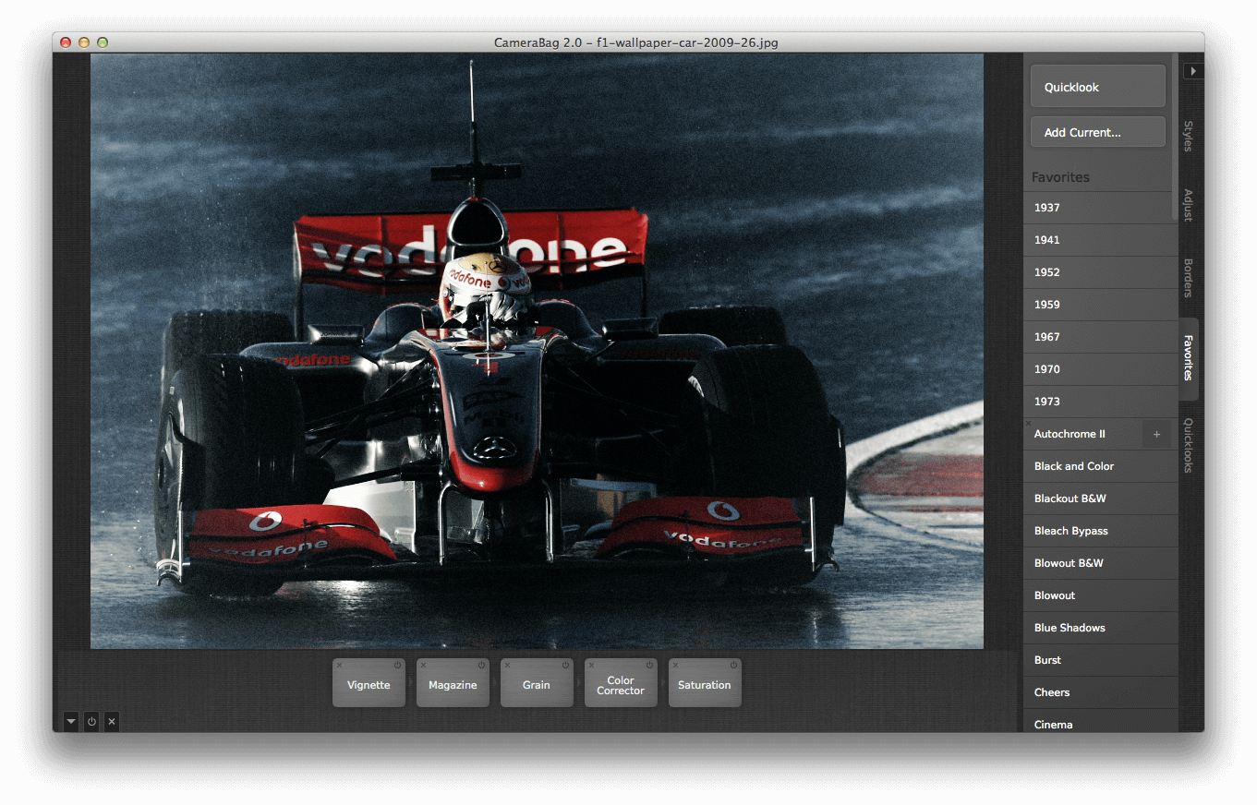Screen dimensions: 1257x805
Task: Click the F1 car photo preview
Action: coord(537,351)
